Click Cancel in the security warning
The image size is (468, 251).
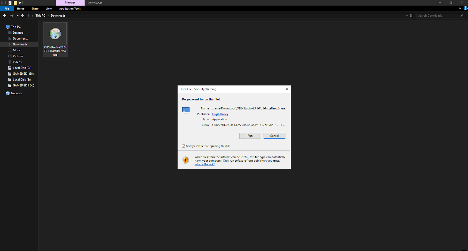274,136
